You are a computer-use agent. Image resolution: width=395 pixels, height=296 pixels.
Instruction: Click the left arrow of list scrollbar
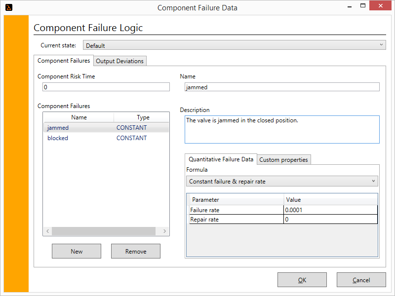[47, 231]
